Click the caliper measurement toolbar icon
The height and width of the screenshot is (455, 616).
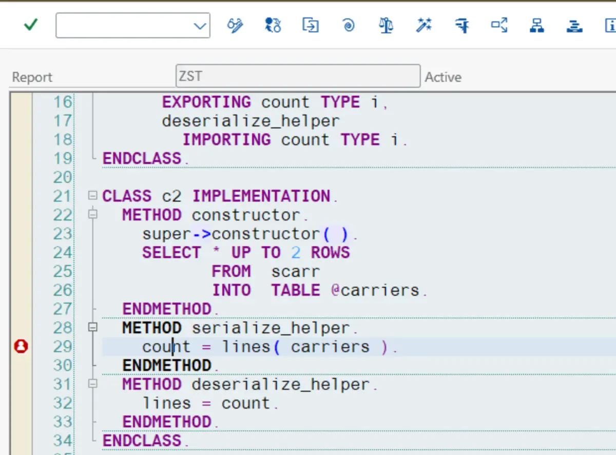461,25
